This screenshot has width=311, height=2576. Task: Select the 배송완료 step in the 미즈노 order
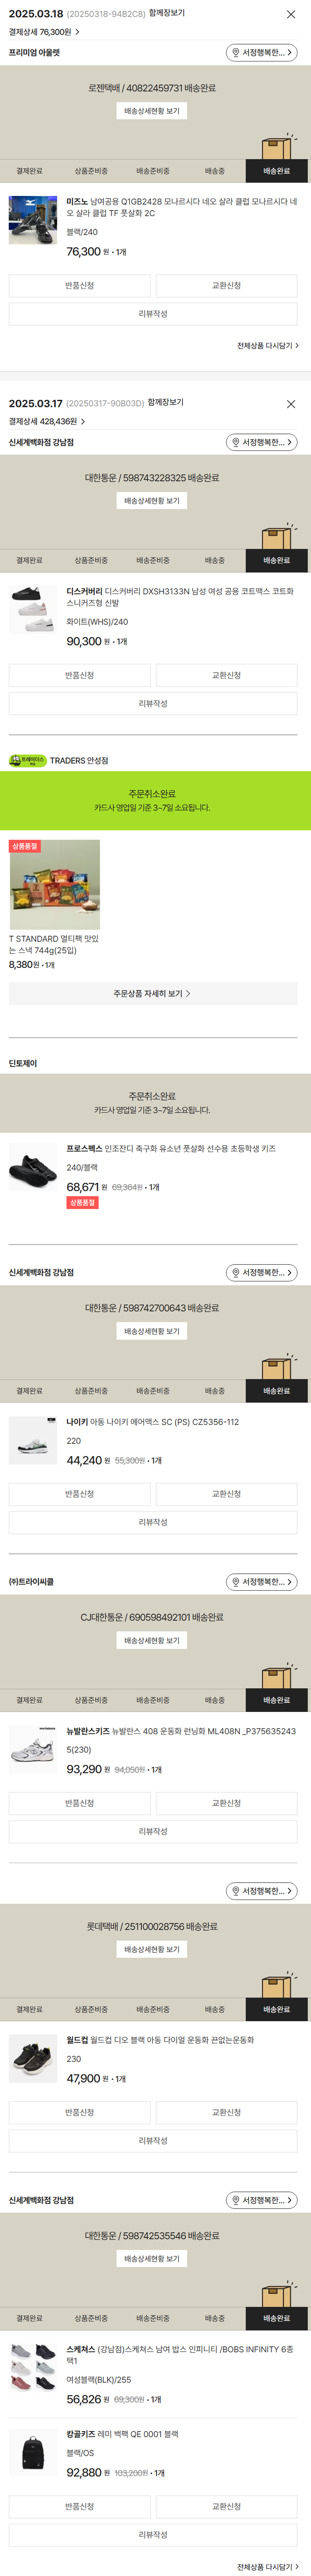[277, 171]
